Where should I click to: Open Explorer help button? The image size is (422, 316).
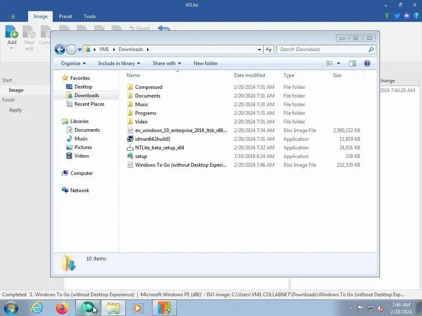click(367, 63)
